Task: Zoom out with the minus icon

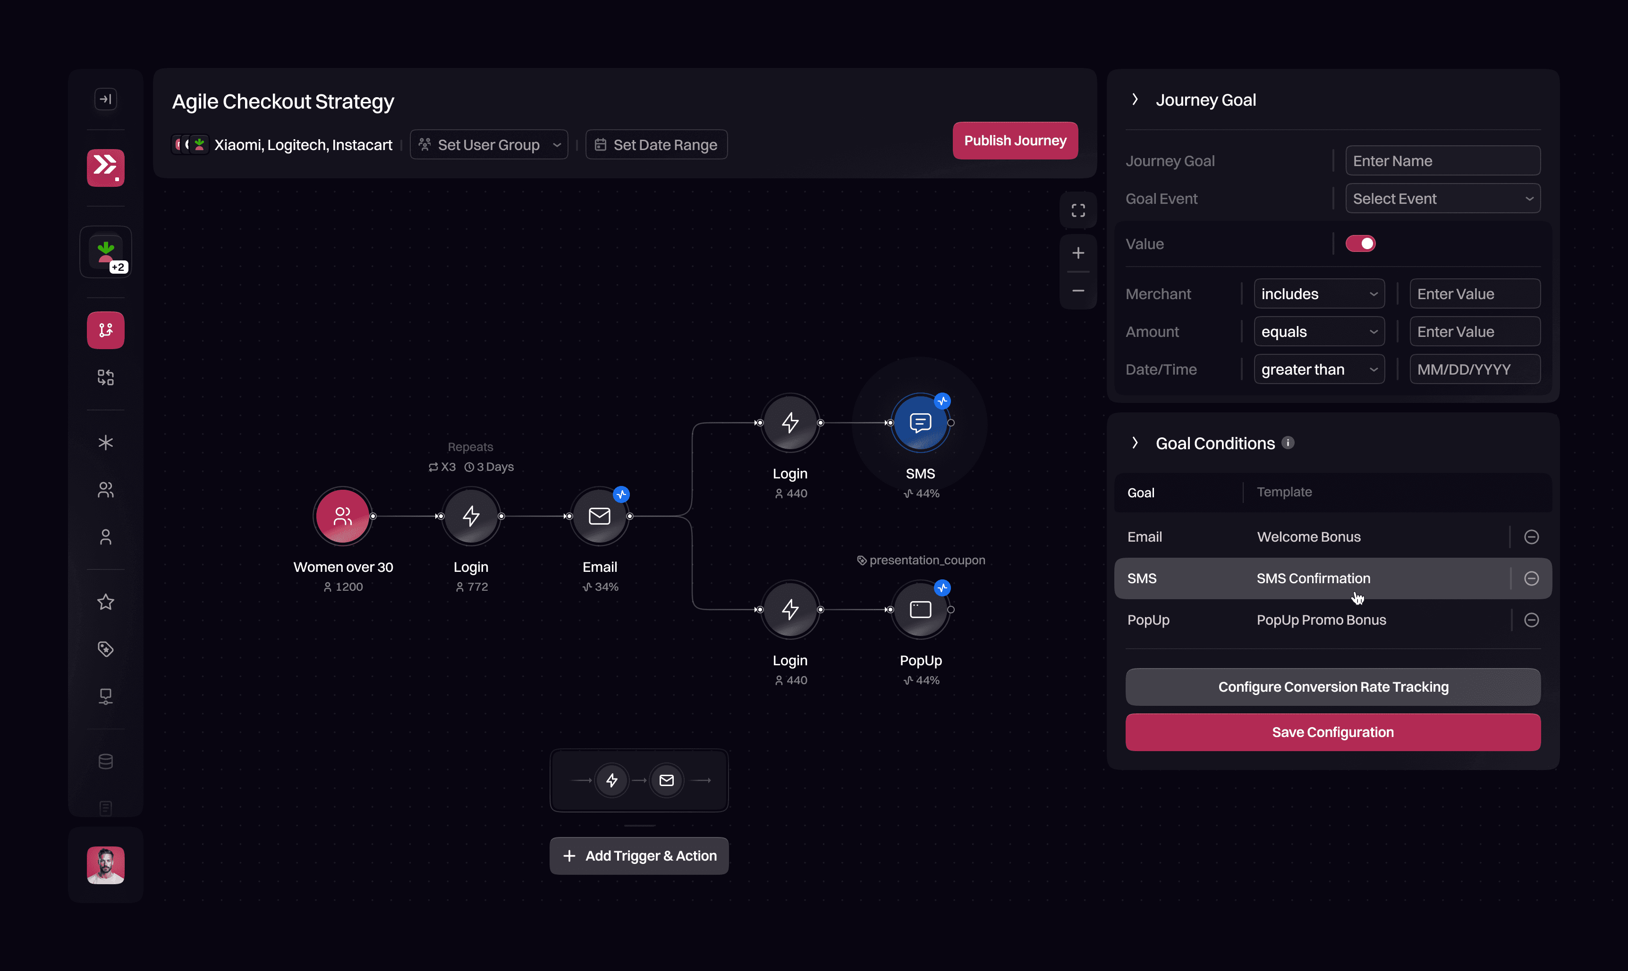Action: tap(1077, 291)
